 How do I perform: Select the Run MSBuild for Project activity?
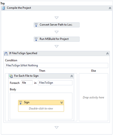tap(57, 39)
